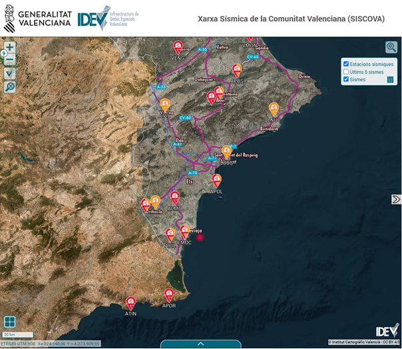Uncheck the Estacions sísmiques layer
402x349 pixels.
[x=345, y=64]
